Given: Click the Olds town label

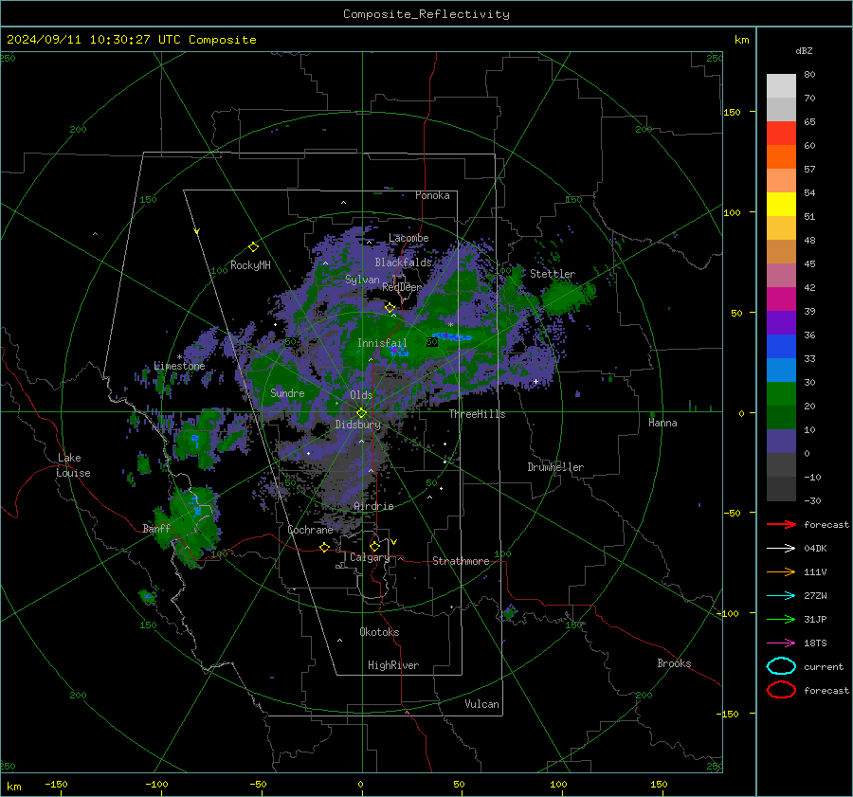Looking at the screenshot, I should (361, 395).
